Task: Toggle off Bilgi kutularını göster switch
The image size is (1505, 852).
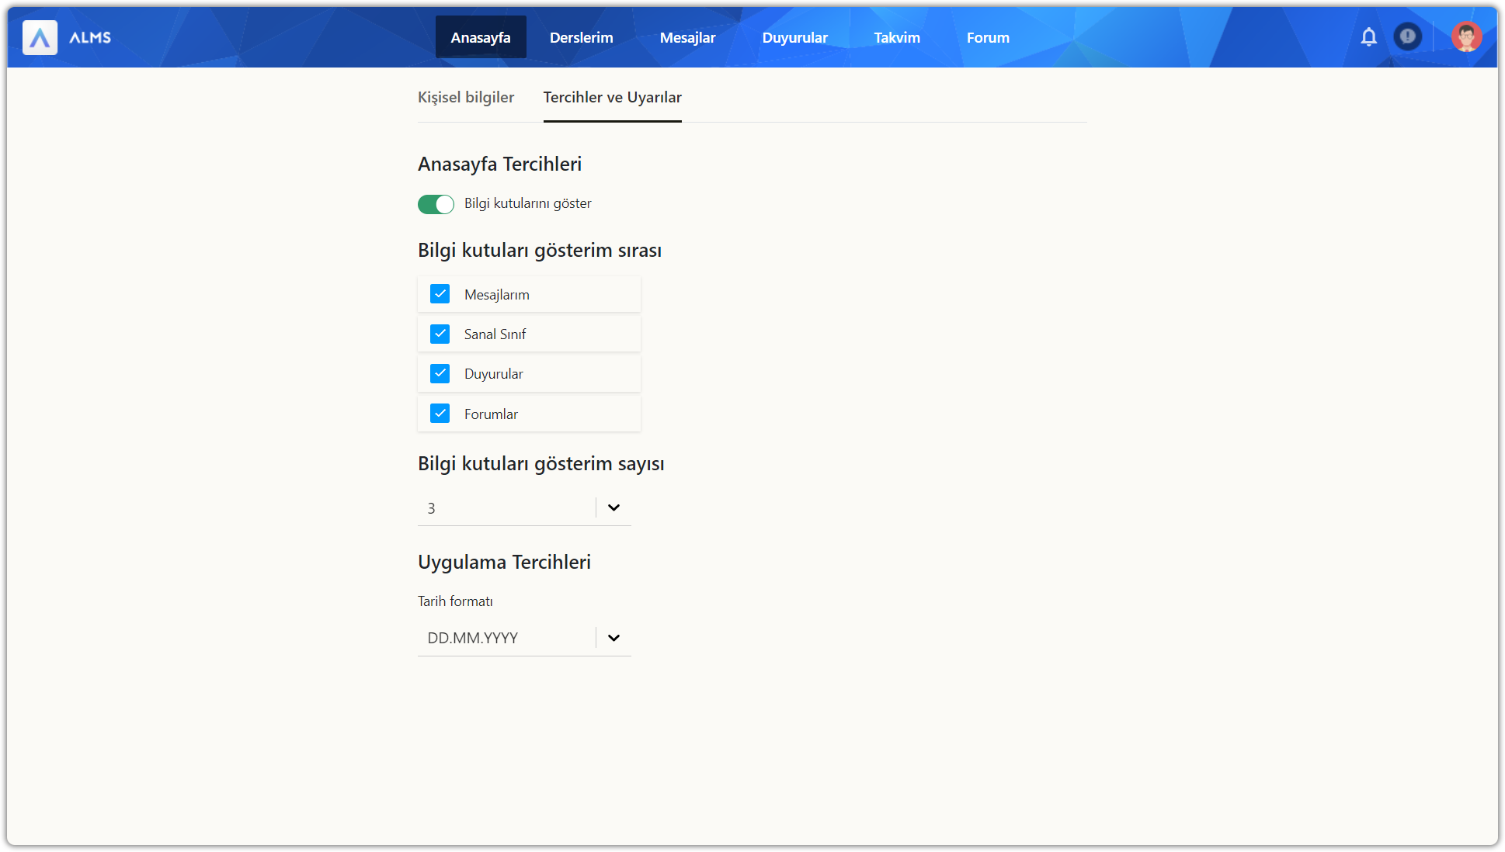Action: point(436,204)
